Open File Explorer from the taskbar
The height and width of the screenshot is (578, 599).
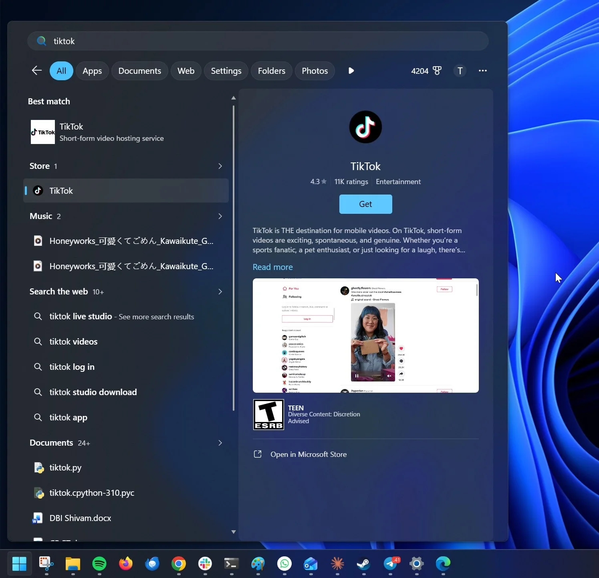73,564
